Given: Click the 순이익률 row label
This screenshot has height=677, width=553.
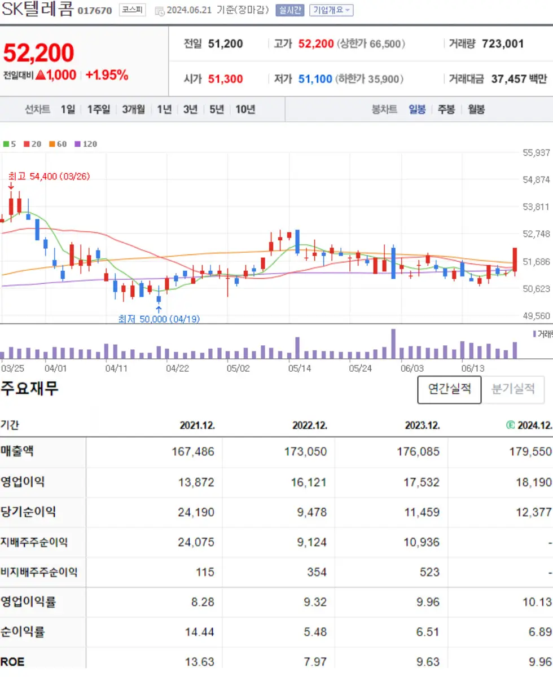Looking at the screenshot, I should coord(23,632).
